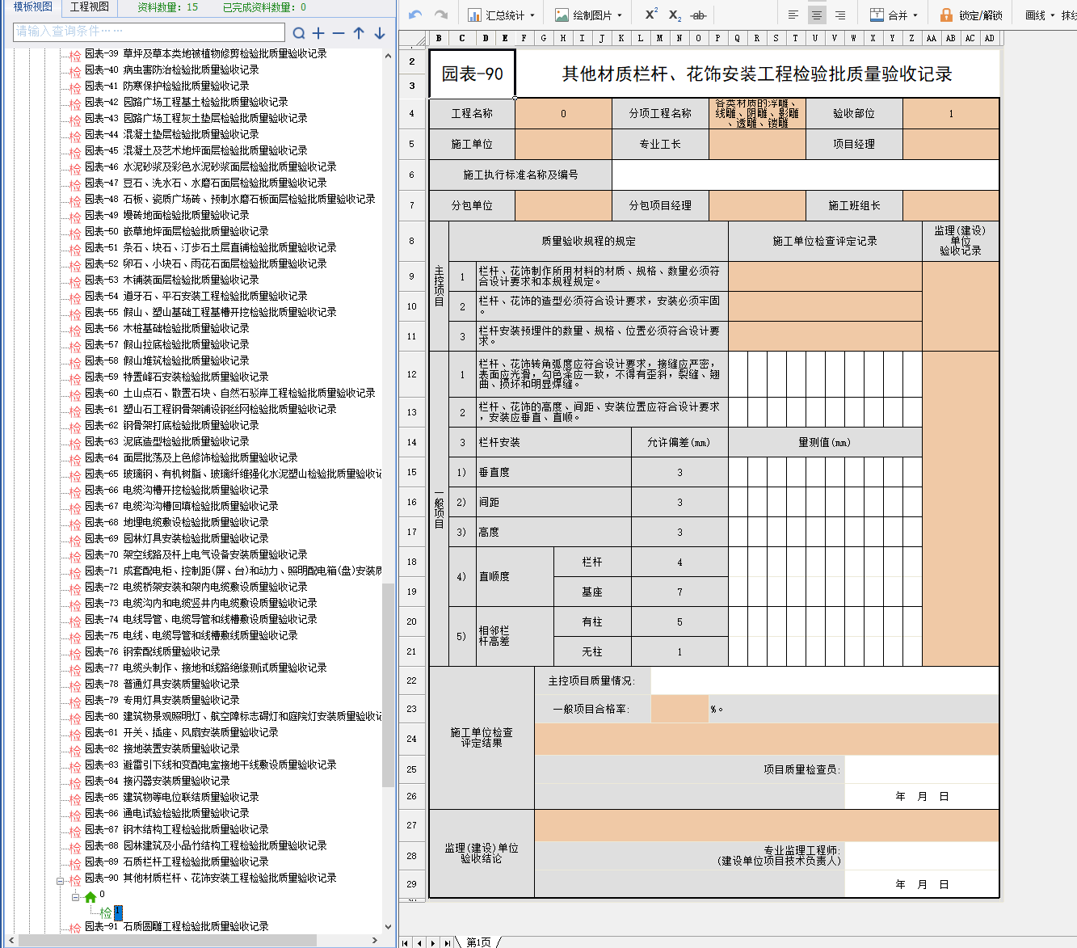Viewport: 1077px width, 948px height.
Task: Align cell text to the left
Action: coord(793,15)
